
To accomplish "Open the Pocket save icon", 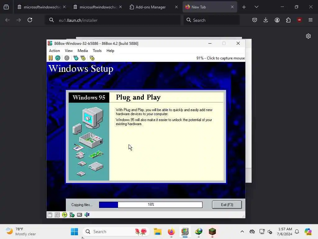I will coord(255,20).
